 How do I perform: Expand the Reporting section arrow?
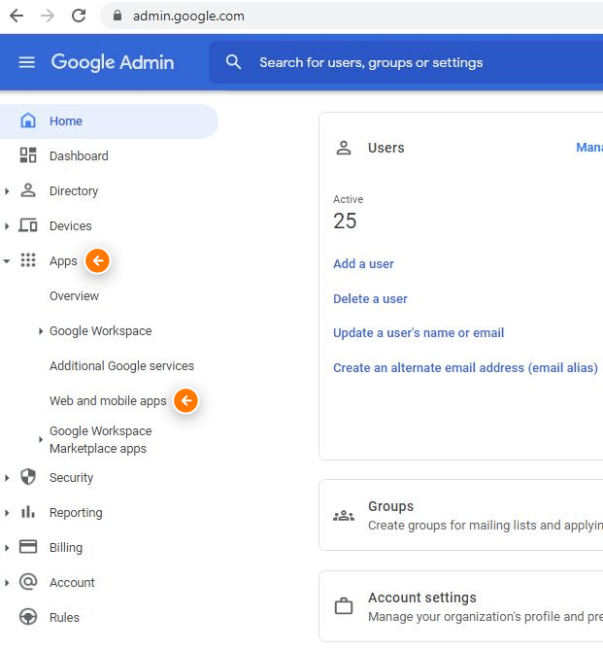pyautogui.click(x=7, y=513)
